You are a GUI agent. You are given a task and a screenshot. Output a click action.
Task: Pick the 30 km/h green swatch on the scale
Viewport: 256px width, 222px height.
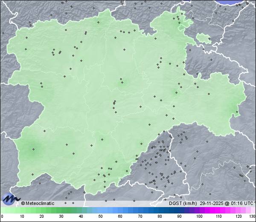[x=61, y=210]
